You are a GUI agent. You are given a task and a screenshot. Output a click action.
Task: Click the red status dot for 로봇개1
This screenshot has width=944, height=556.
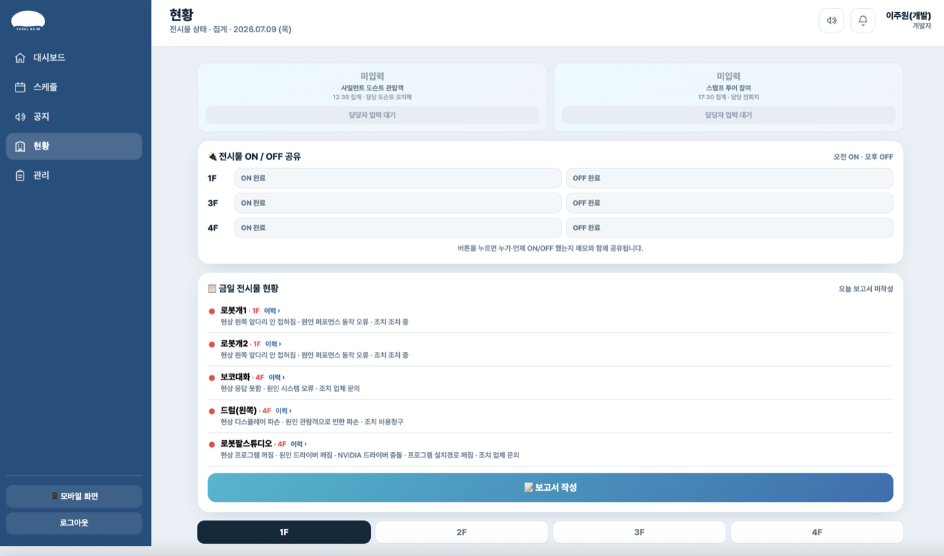[212, 311]
